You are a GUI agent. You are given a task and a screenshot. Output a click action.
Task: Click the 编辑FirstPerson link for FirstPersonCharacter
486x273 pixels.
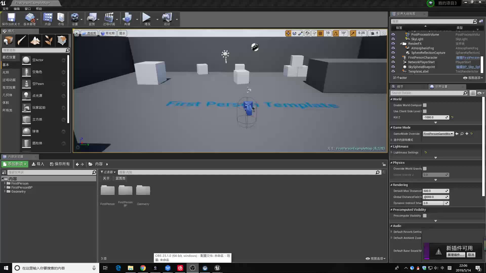(x=468, y=57)
